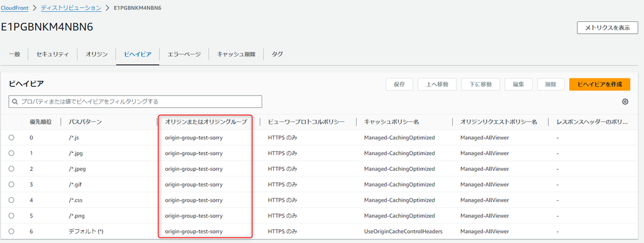This screenshot has height=243, width=644.
Task: Open the table settings gear icon
Action: coord(625,102)
